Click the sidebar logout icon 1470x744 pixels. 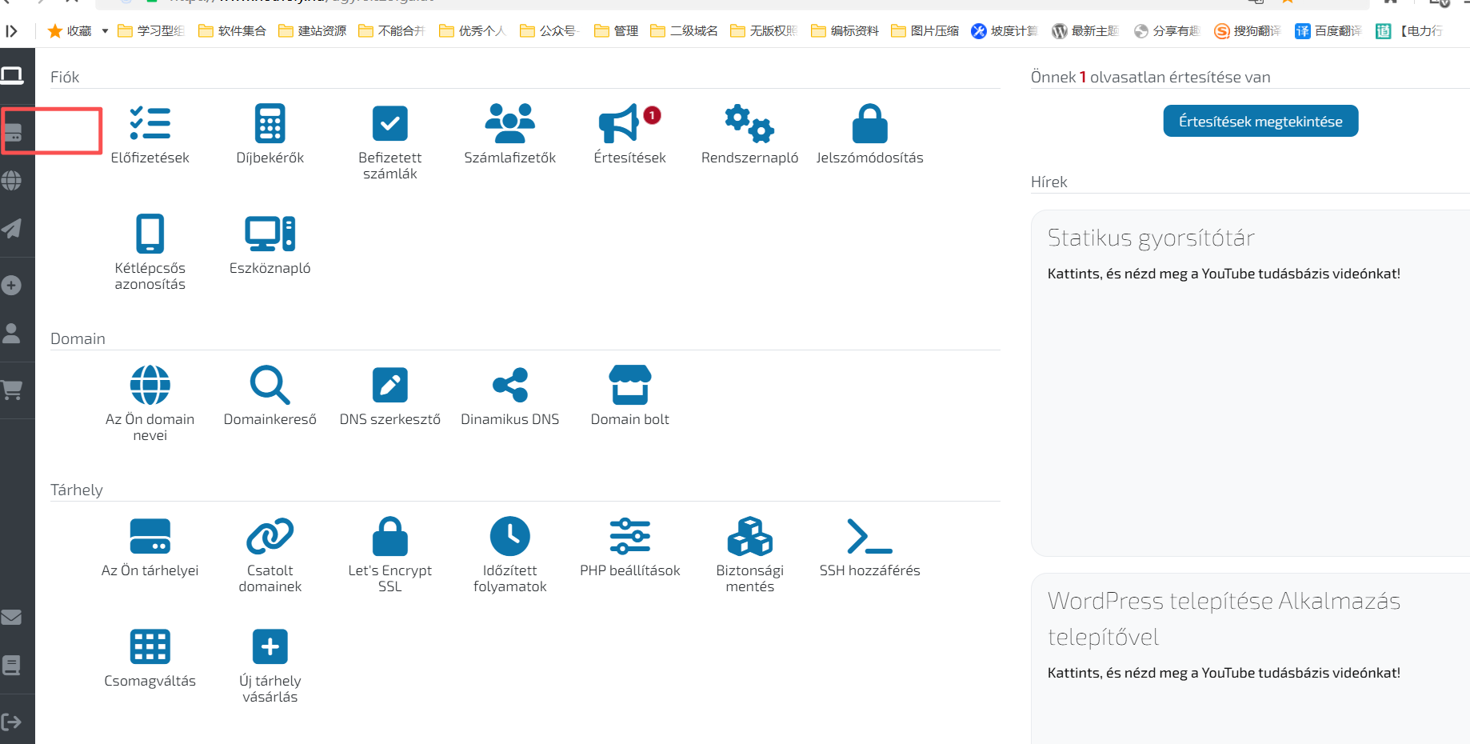point(12,722)
